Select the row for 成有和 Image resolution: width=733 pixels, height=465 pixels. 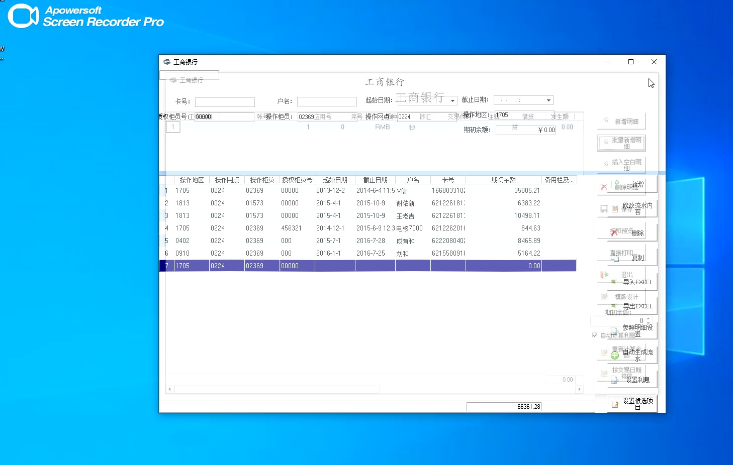pyautogui.click(x=368, y=241)
